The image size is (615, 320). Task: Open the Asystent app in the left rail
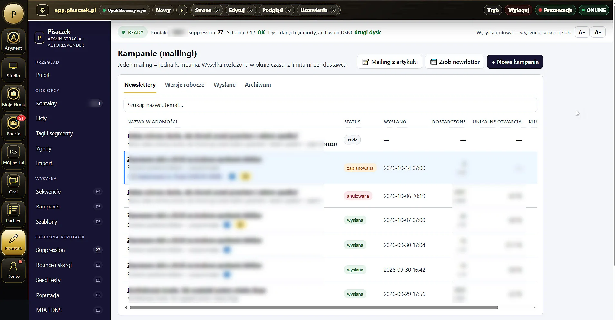point(14,42)
